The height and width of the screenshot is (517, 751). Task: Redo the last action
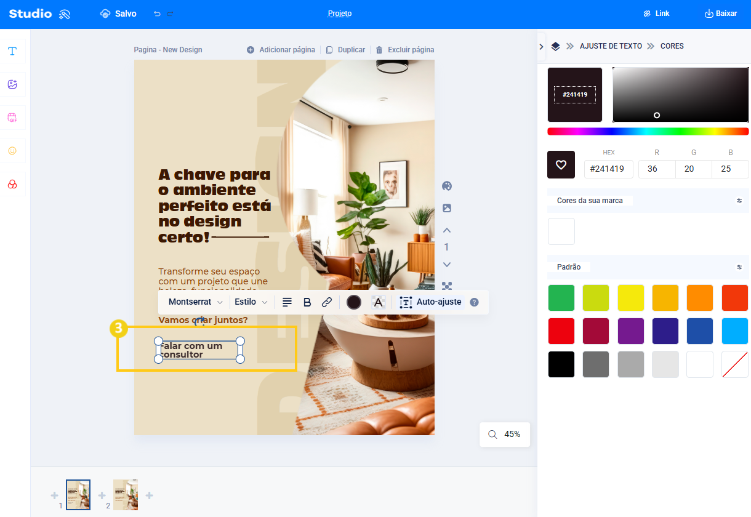coord(171,14)
